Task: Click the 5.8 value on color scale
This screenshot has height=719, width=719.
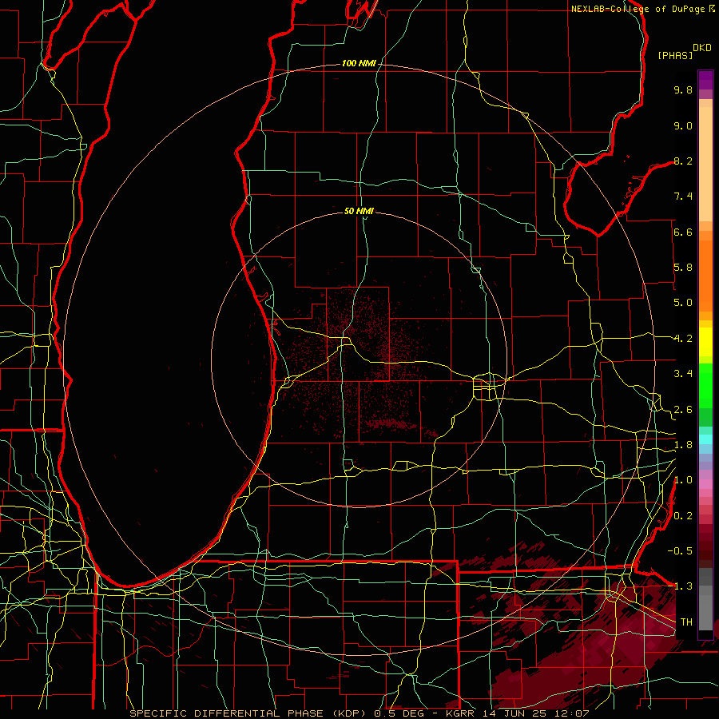Action: click(x=683, y=268)
